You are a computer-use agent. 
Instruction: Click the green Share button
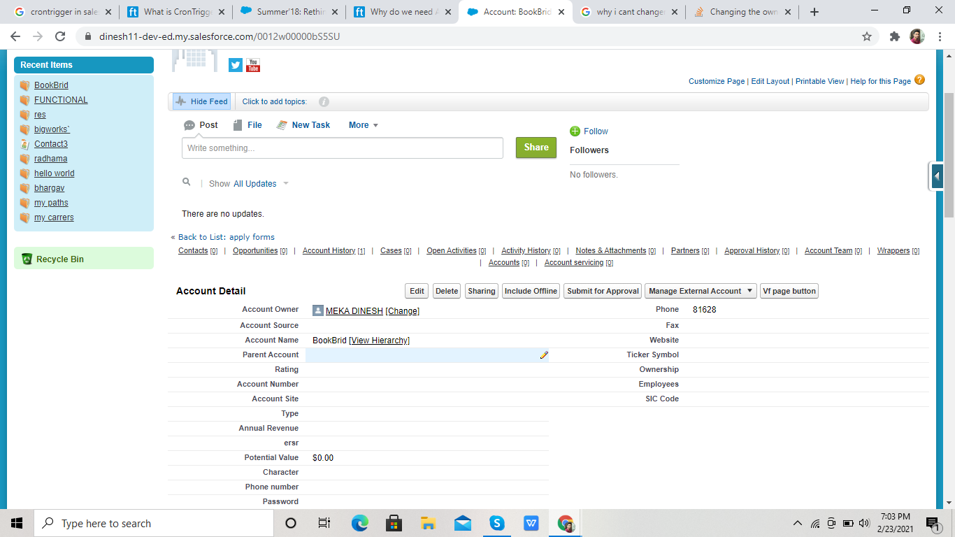pyautogui.click(x=536, y=148)
